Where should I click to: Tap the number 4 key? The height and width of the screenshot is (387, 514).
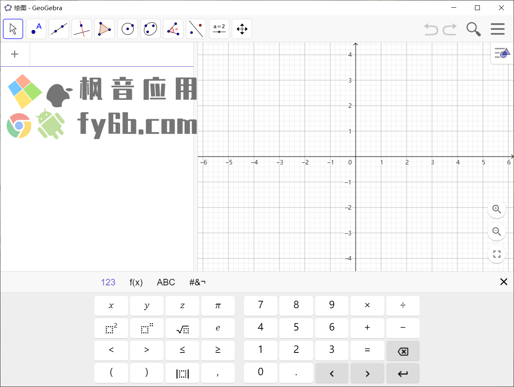coord(261,328)
